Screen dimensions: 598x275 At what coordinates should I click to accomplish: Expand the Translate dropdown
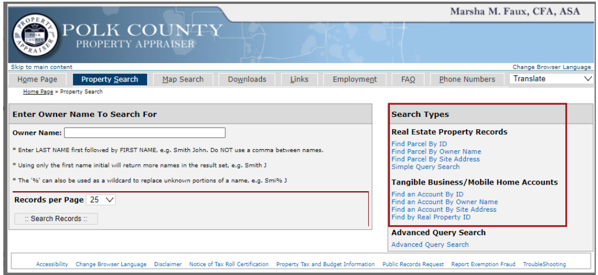[551, 79]
